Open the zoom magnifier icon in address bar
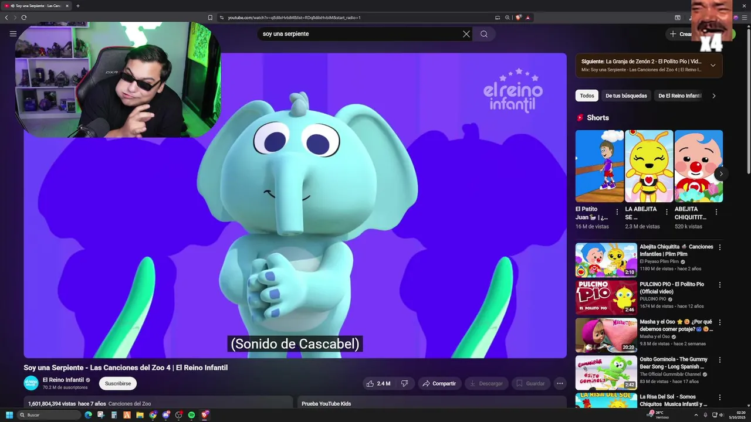Screen dimensions: 751x422 pos(507,18)
